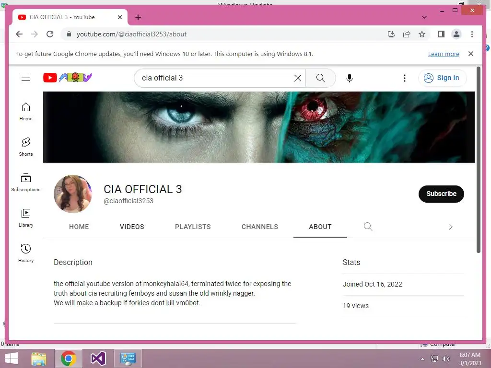Click the network tray icon
The image size is (491, 368).
[434, 358]
